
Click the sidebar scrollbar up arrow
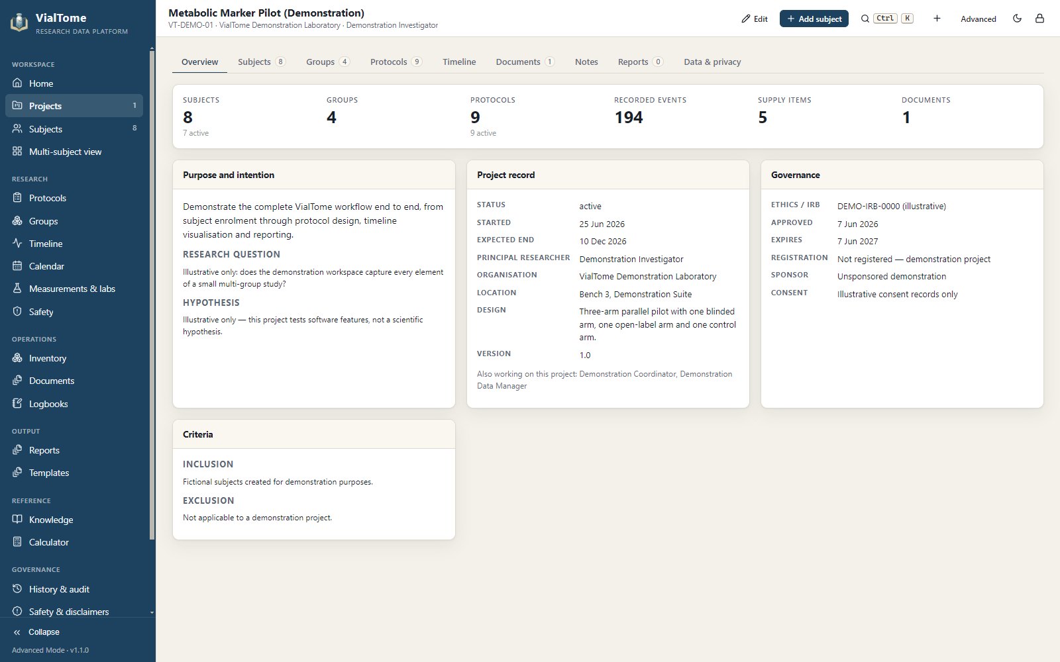[152, 48]
